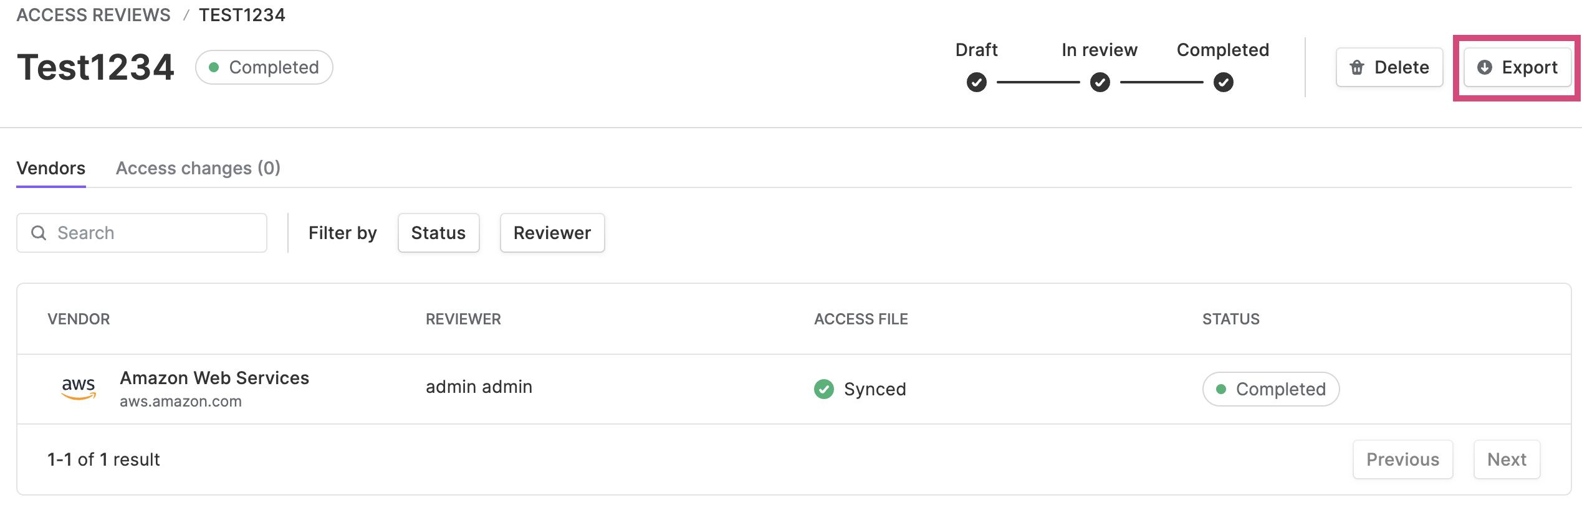The height and width of the screenshot is (513, 1582).
Task: Select the Vendors tab
Action: click(51, 168)
